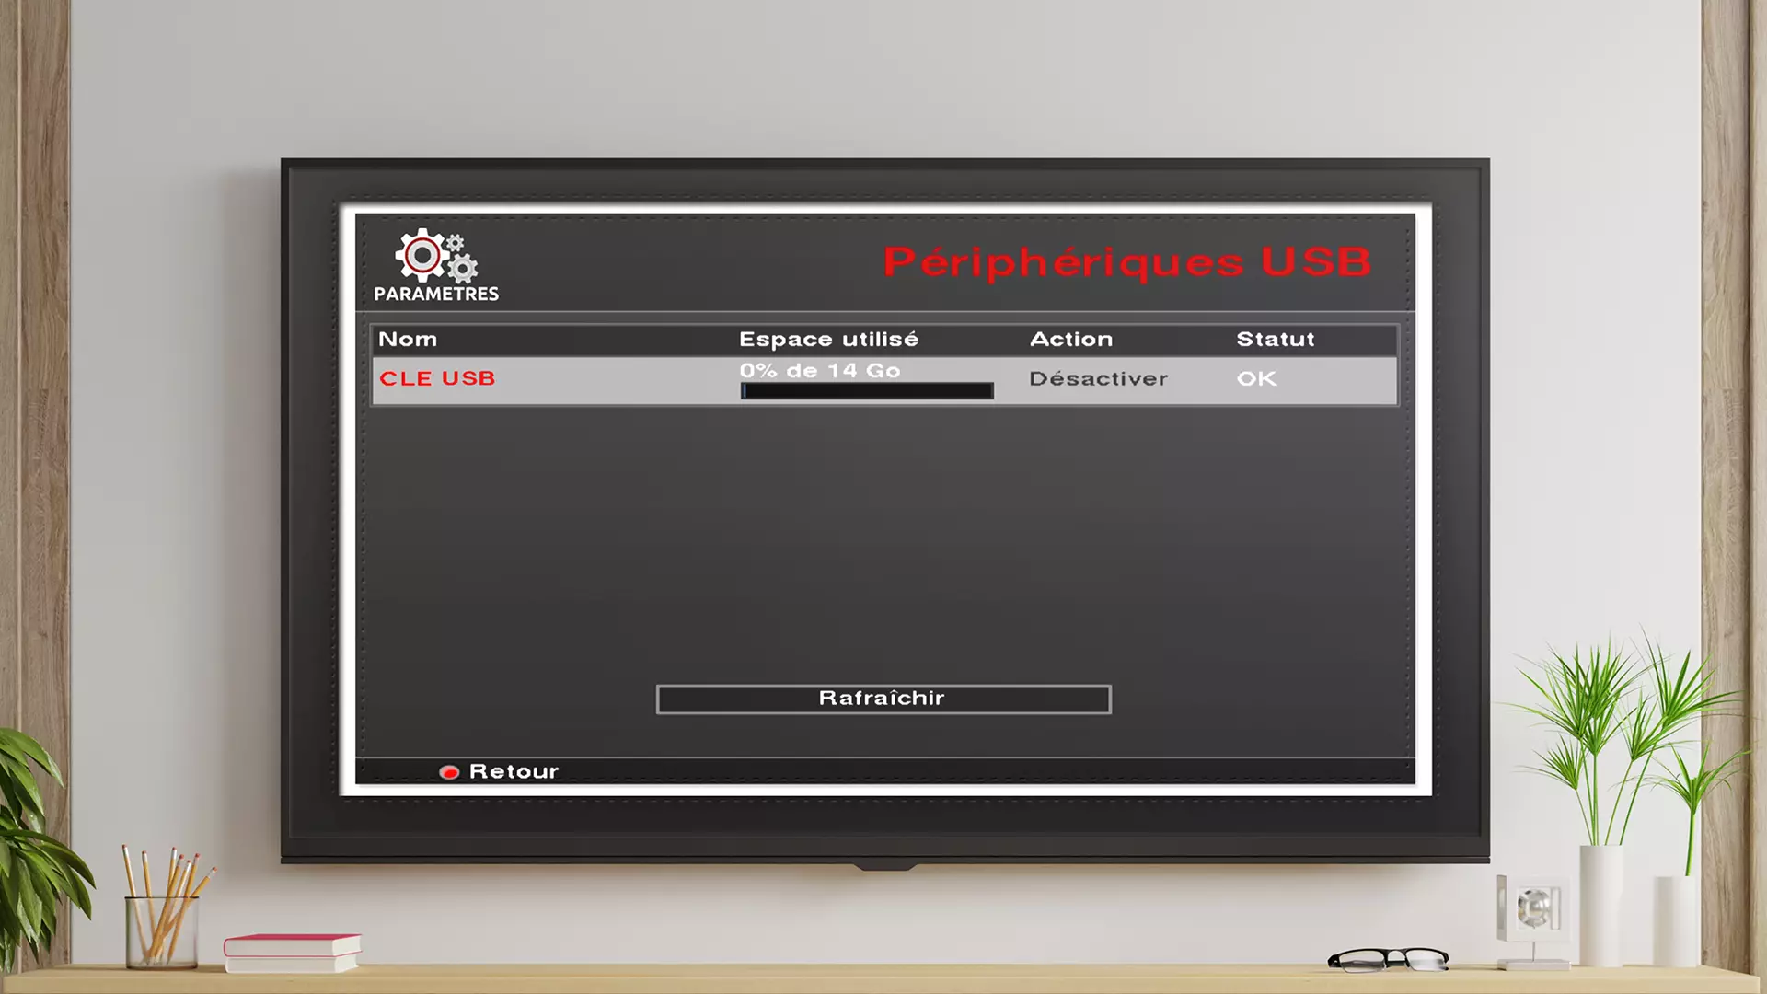Click Retour to go back
Screen dimensions: 1767x994
pos(511,770)
